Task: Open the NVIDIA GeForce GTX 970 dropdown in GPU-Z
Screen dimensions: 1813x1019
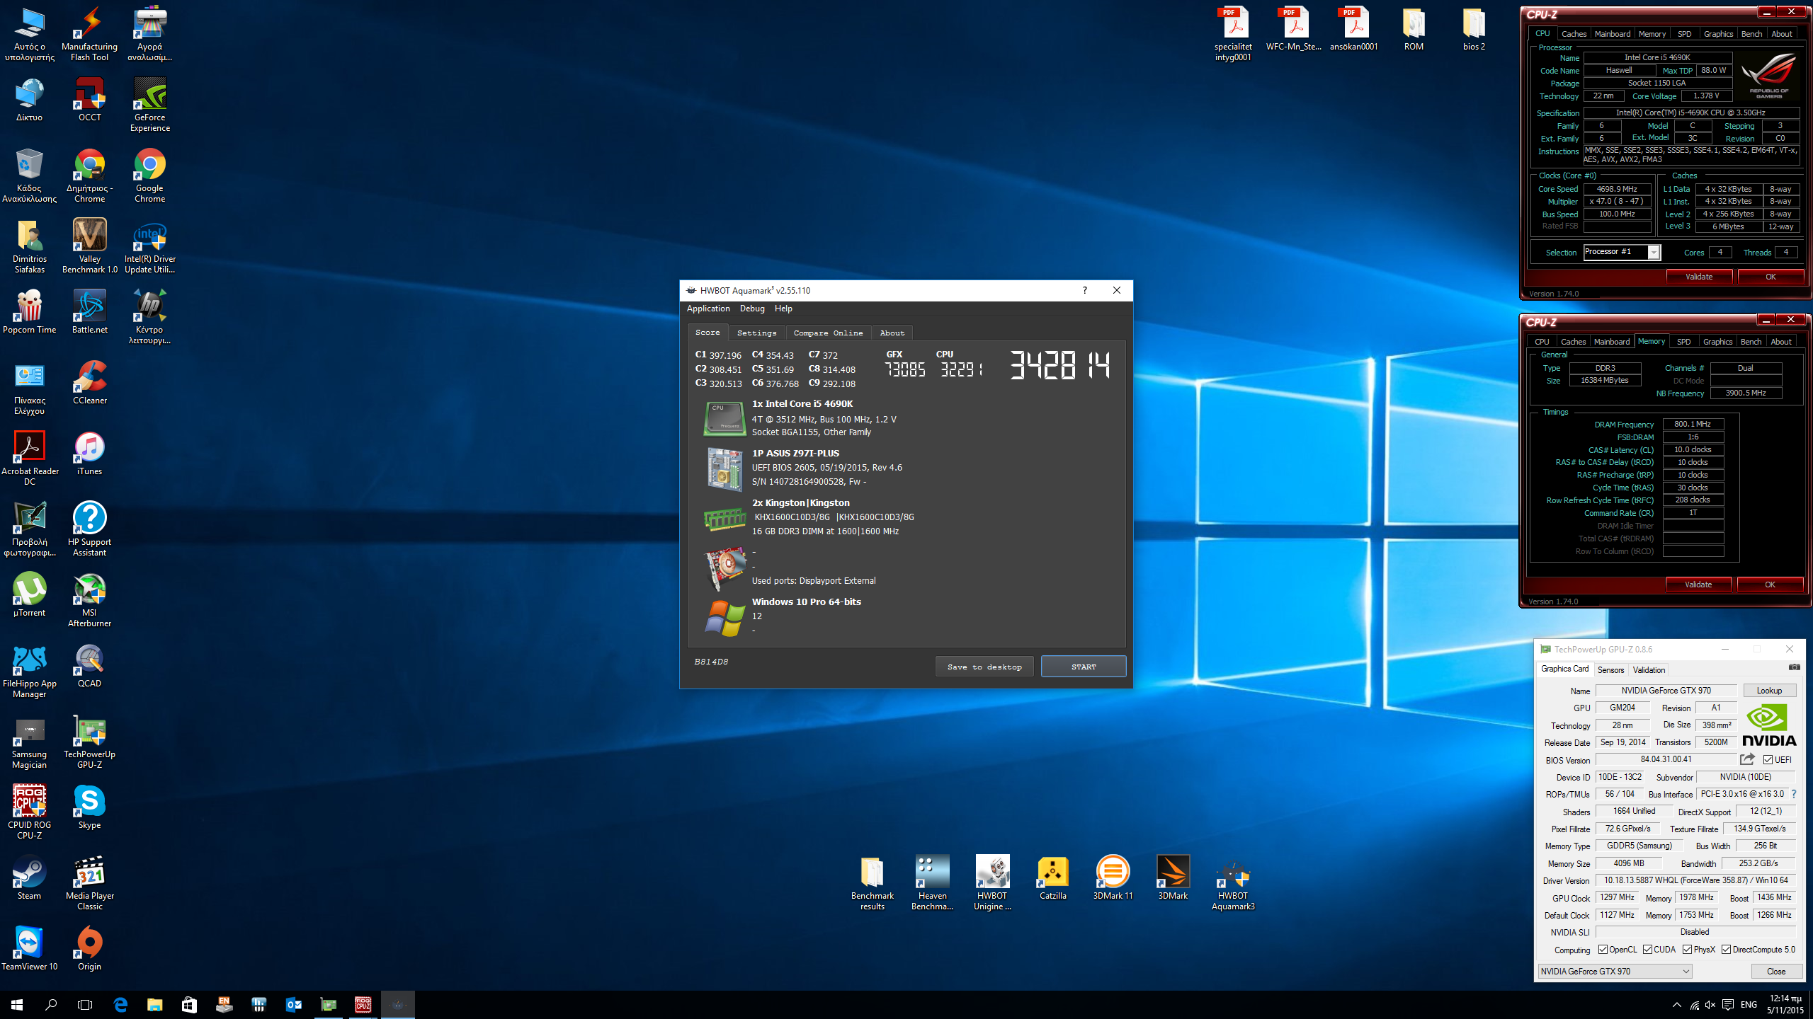Action: click(1615, 971)
